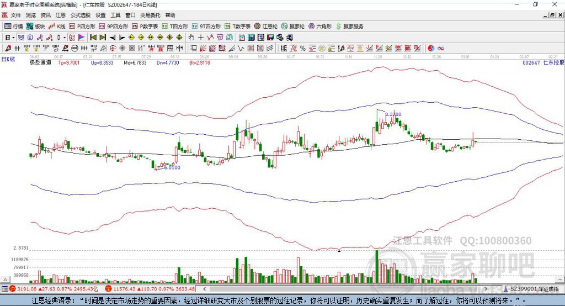Jump to first bar icon
This screenshot has width=565, height=306.
point(93,38)
